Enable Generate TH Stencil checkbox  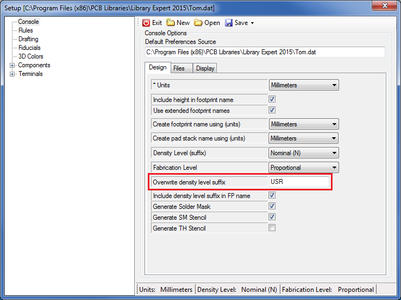tap(272, 228)
